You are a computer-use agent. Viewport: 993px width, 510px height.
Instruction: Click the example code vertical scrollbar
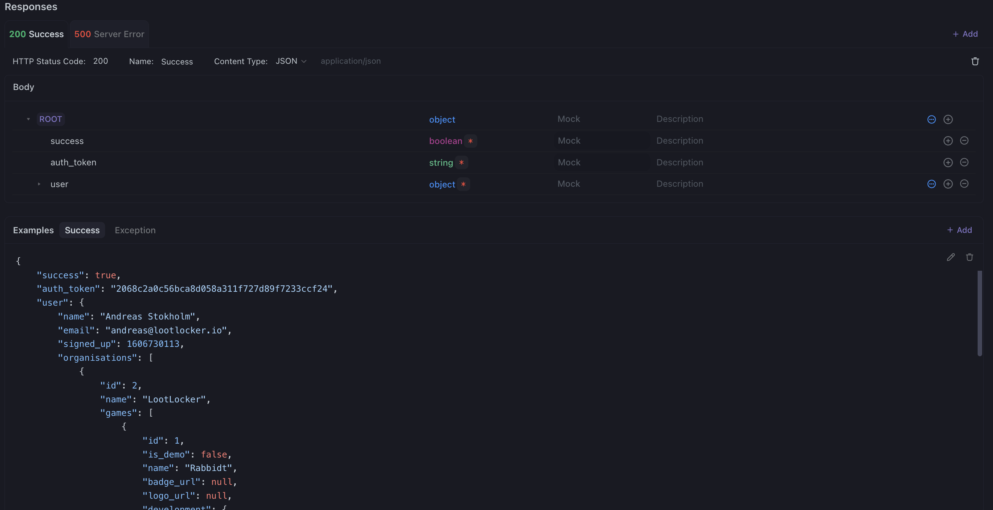click(979, 313)
